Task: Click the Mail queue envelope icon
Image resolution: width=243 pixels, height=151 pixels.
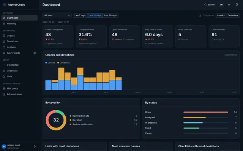Action: pyautogui.click(x=4, y=88)
